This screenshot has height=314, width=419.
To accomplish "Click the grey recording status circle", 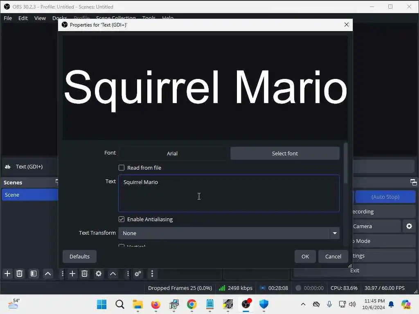I will click(x=298, y=288).
